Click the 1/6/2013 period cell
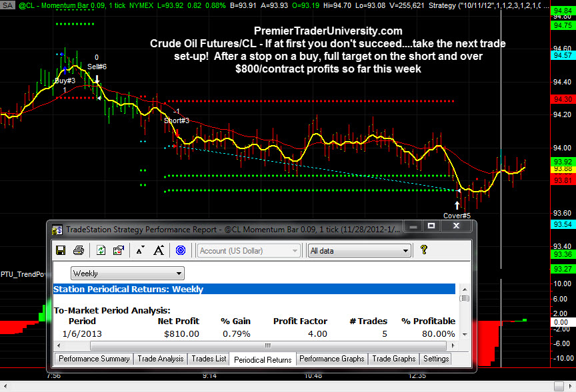The height and width of the screenshot is (392, 576). click(82, 333)
